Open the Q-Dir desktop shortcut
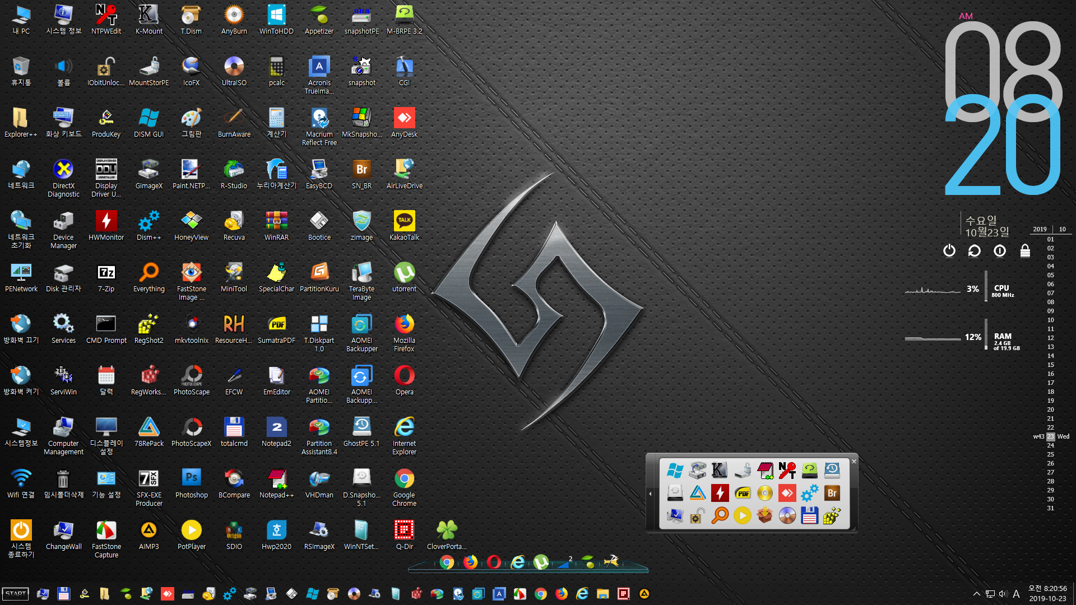The width and height of the screenshot is (1076, 605). (x=404, y=535)
